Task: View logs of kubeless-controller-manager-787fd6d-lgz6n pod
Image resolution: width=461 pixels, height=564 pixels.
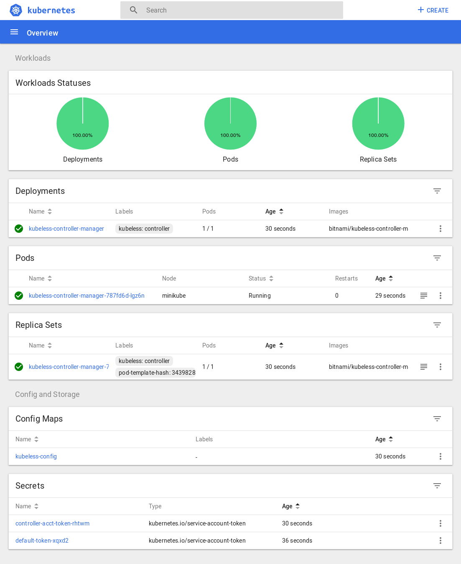Action: [424, 296]
